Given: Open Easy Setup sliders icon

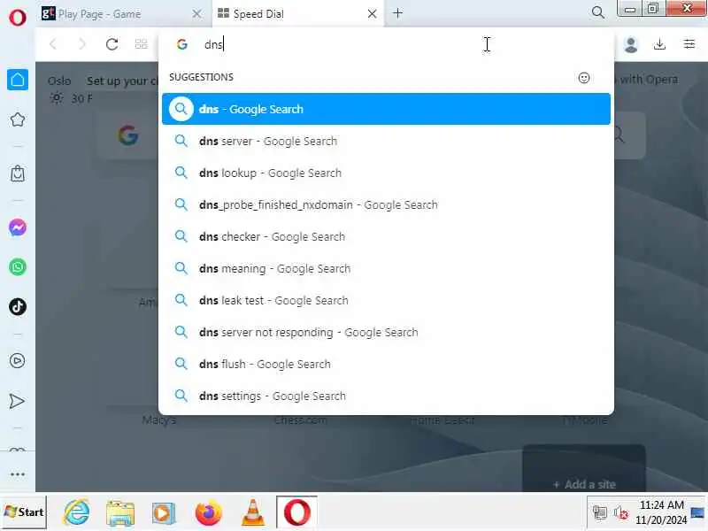Looking at the screenshot, I should [689, 43].
